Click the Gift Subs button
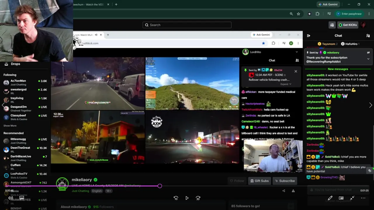The image size is (374, 210). (x=259, y=181)
